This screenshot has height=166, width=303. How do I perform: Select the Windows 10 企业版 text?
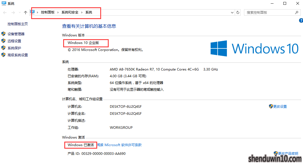click(x=83, y=43)
